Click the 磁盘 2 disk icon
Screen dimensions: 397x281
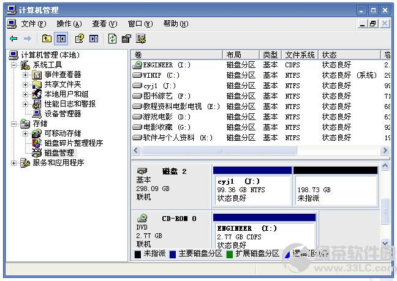tap(142, 171)
